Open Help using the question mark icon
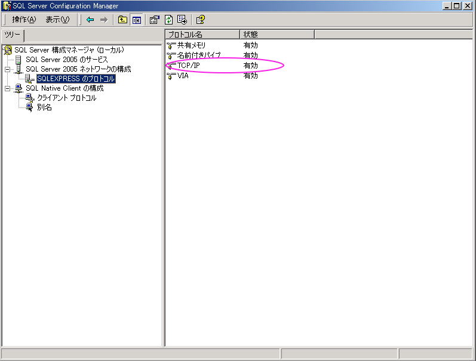The height and width of the screenshot is (361, 476). tap(200, 20)
